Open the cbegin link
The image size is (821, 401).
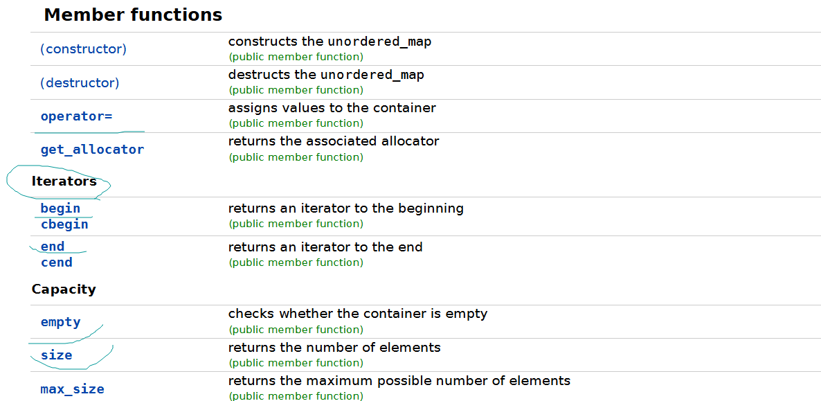point(64,224)
